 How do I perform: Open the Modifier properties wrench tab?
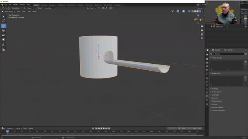pyautogui.click(x=207, y=82)
